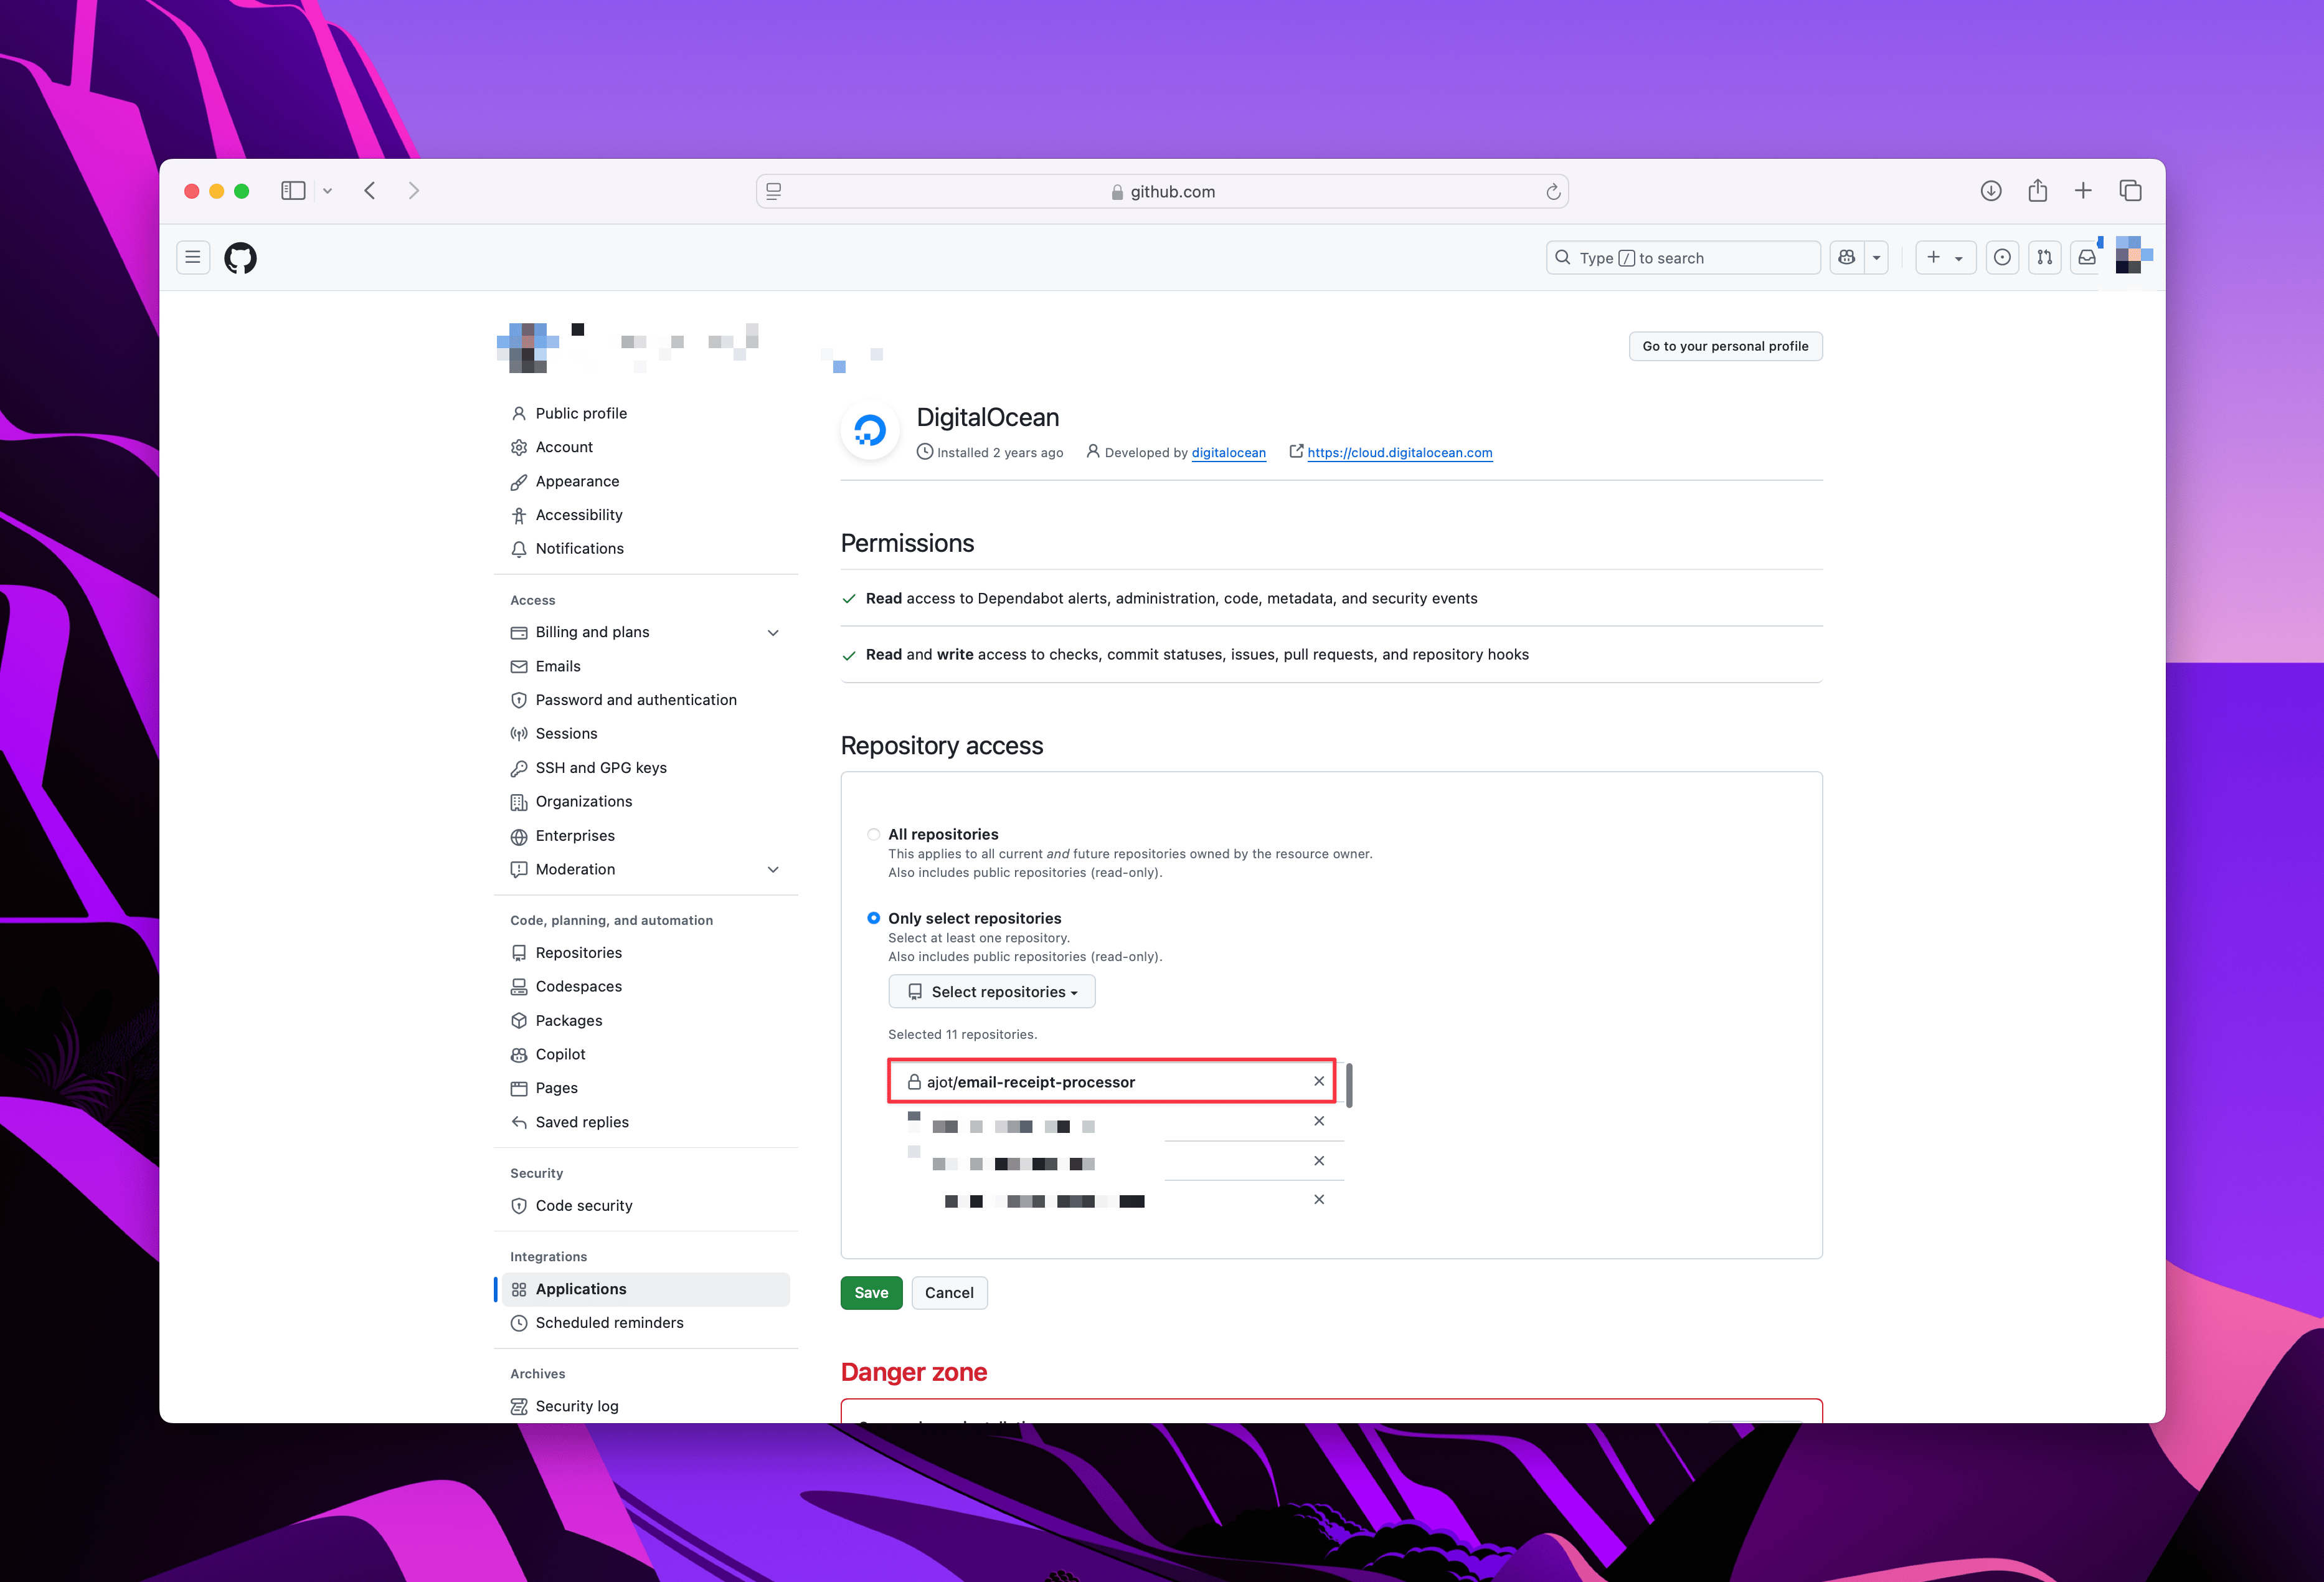Open the Copilot dropdown arrow in header
Screen dimensions: 2324x1582
point(1876,257)
